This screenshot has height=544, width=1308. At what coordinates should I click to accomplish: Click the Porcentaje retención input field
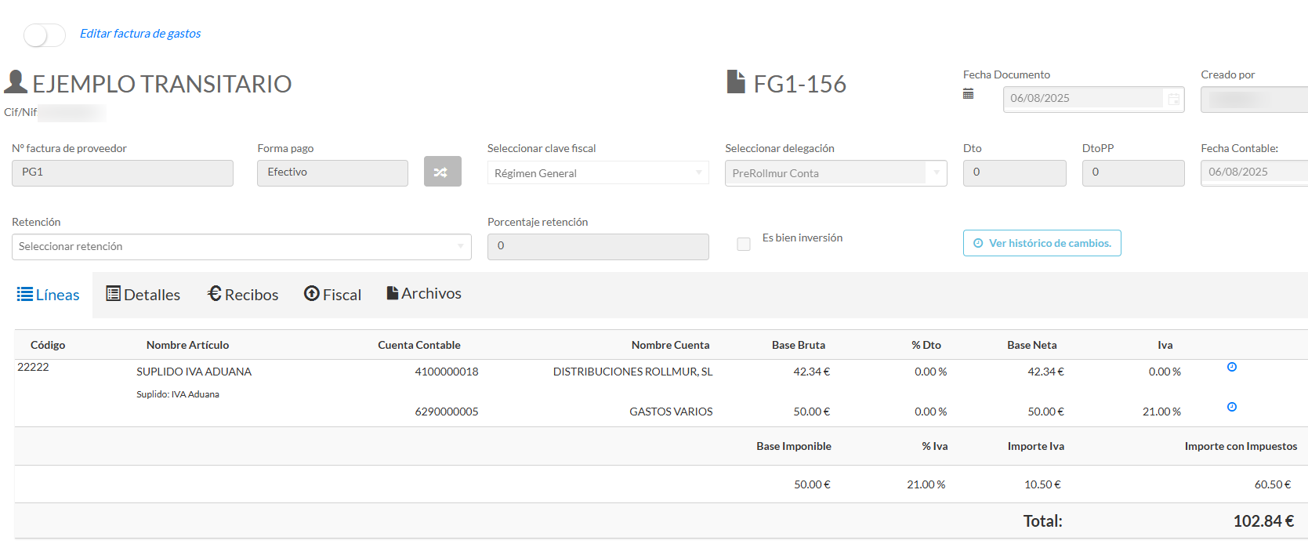click(597, 246)
